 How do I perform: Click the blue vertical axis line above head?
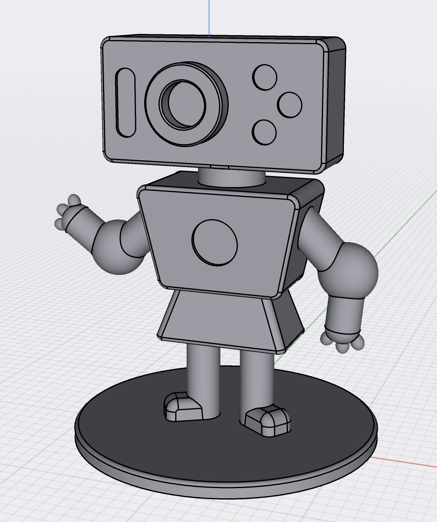tap(209, 16)
